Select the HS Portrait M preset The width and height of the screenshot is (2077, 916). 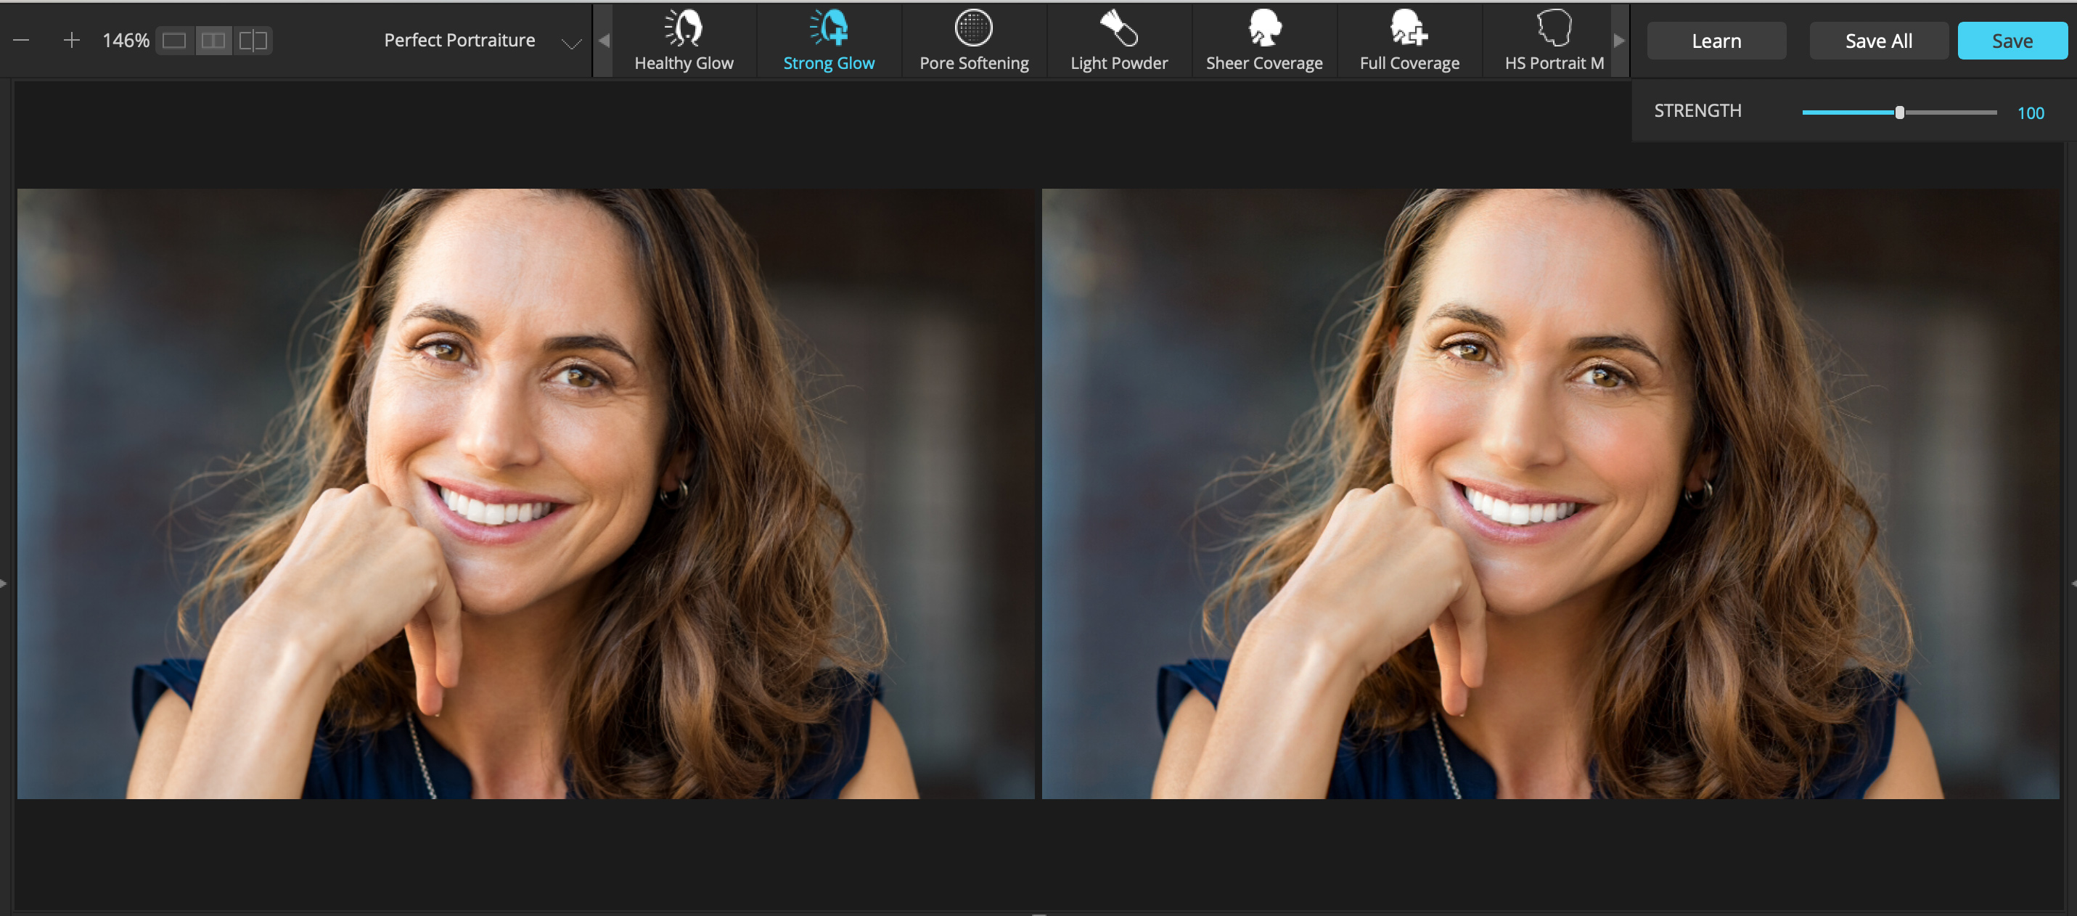1552,39
